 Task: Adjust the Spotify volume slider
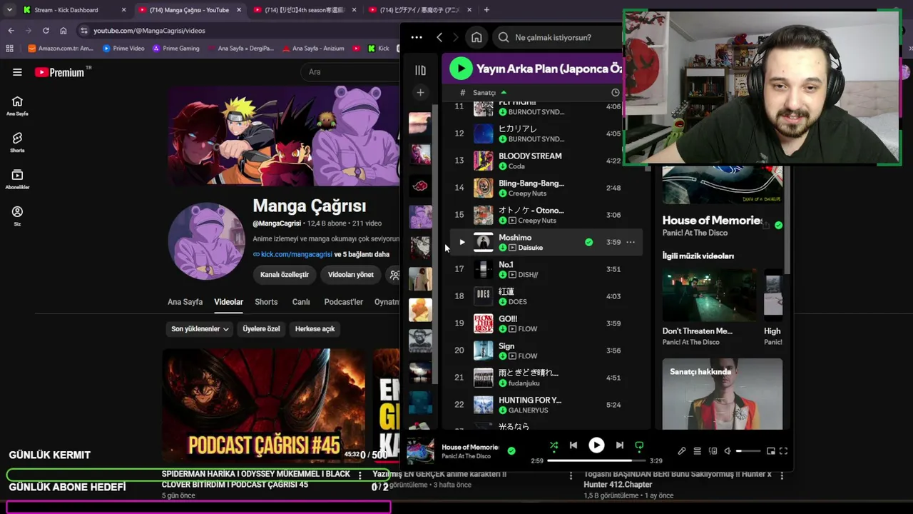(x=748, y=451)
